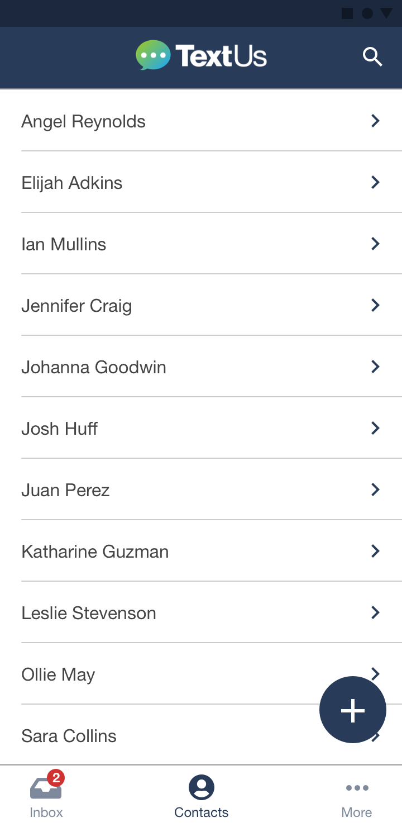Tap the add contact plus button
This screenshot has height=827, width=402.
(353, 710)
